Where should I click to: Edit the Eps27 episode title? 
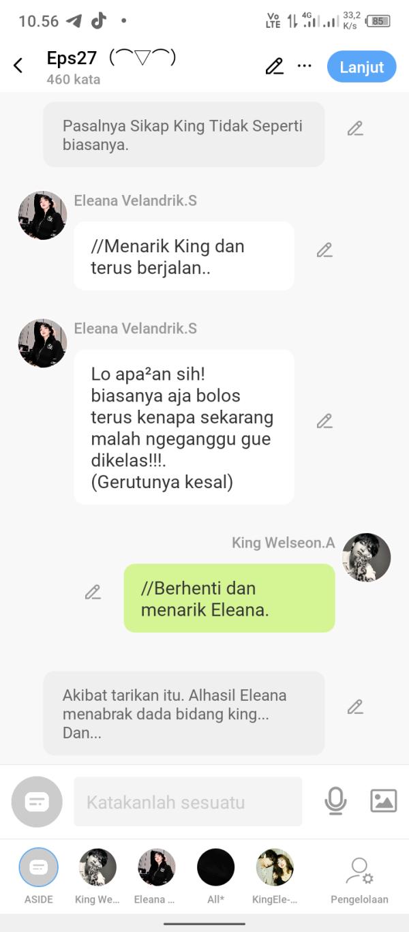274,66
